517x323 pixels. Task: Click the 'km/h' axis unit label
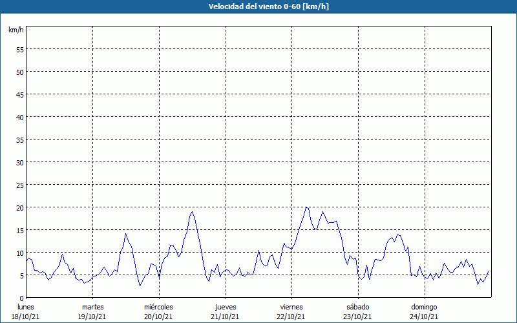tap(16, 30)
